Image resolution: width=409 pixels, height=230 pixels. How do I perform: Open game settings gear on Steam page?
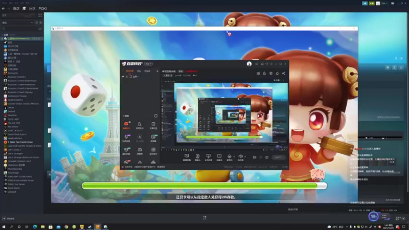click(x=388, y=67)
